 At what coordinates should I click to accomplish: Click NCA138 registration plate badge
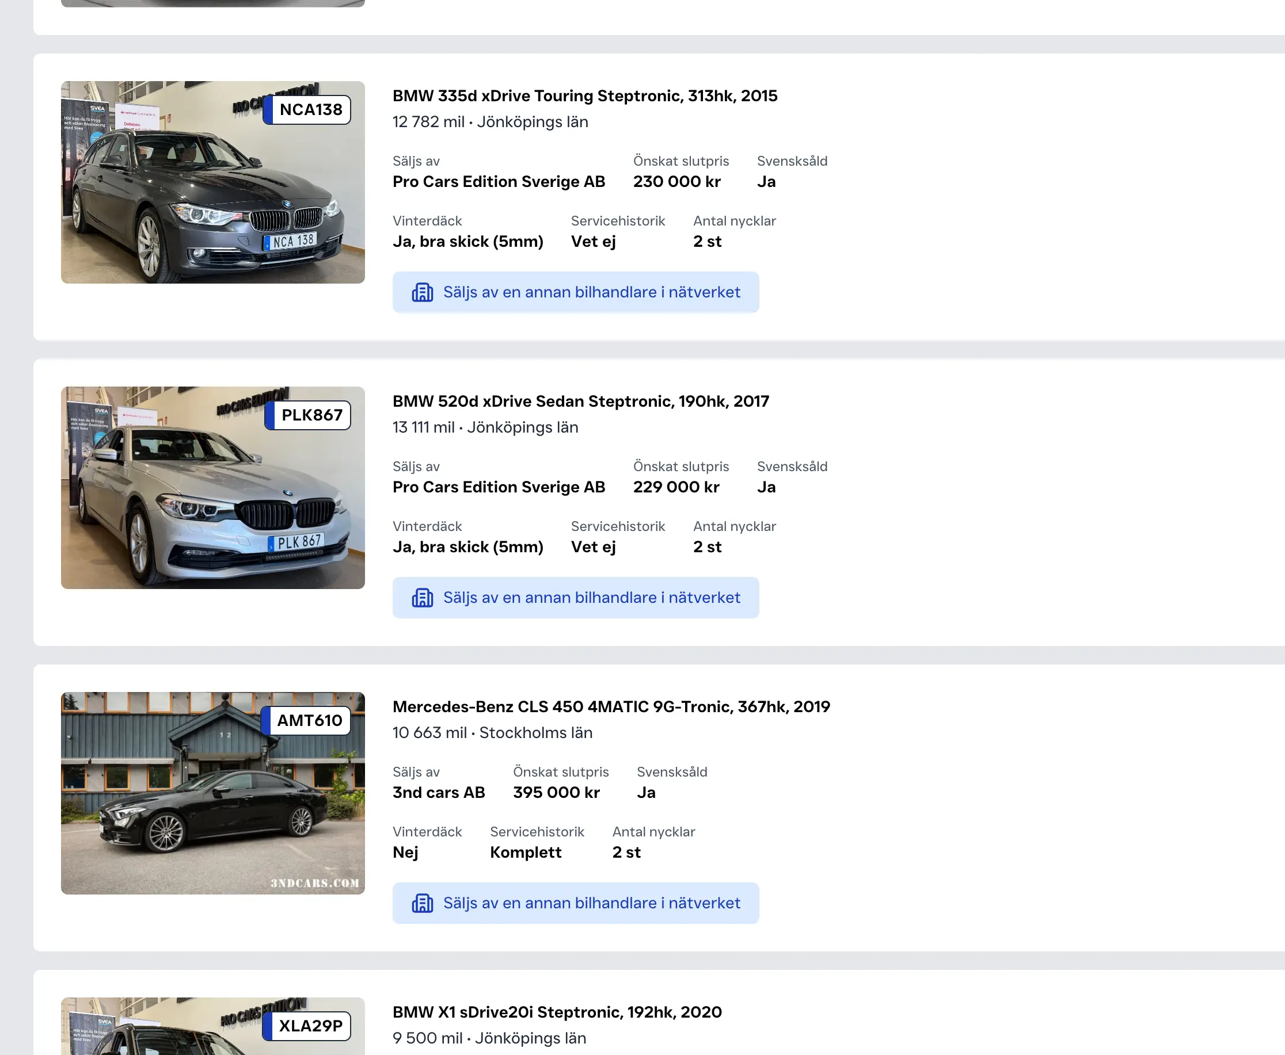pos(307,110)
